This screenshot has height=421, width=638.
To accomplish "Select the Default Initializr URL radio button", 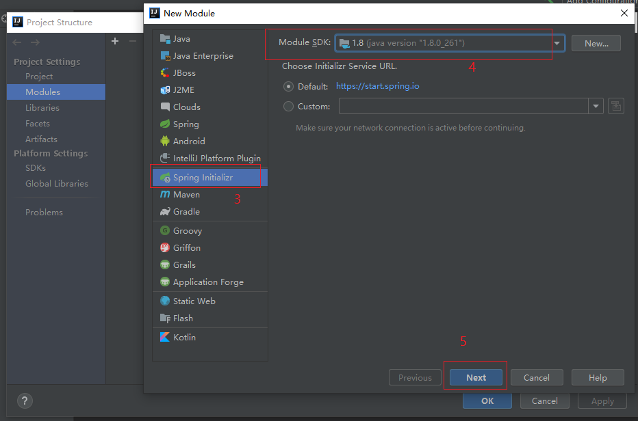I will [288, 87].
